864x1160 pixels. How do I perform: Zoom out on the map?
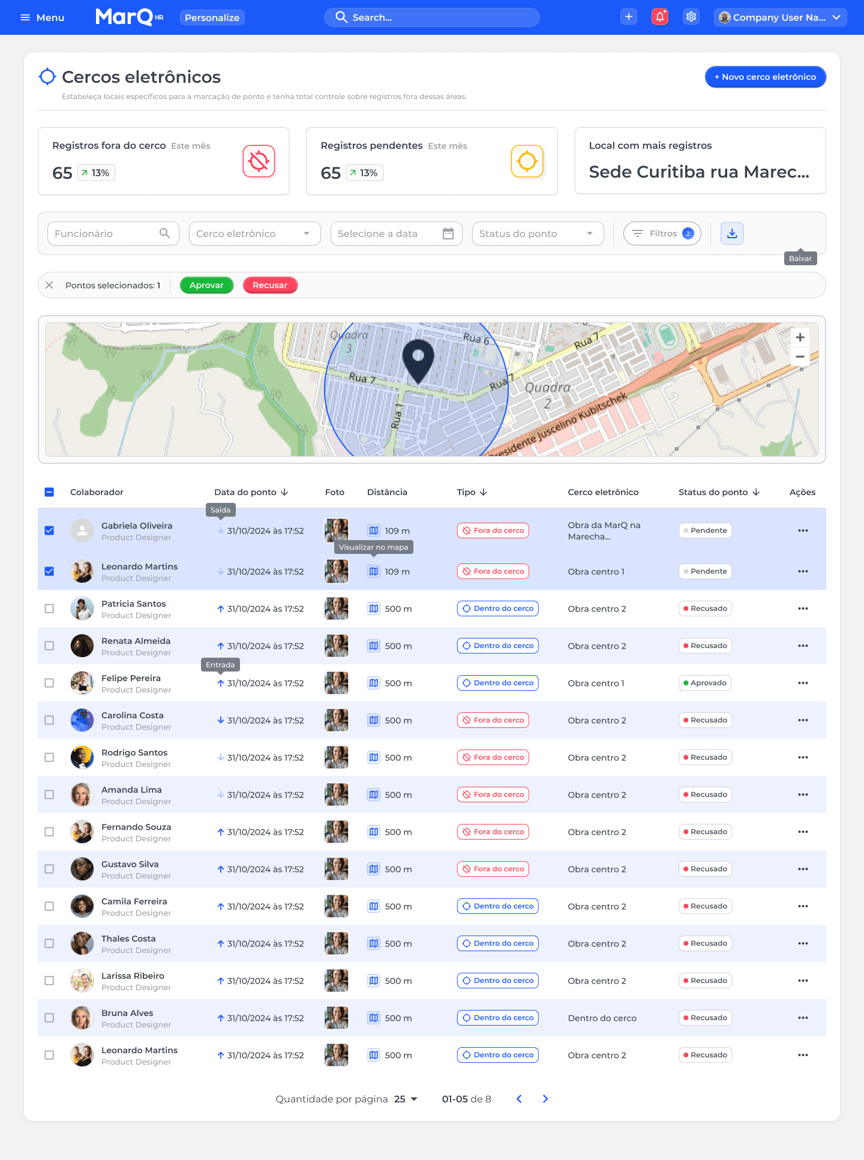point(800,356)
